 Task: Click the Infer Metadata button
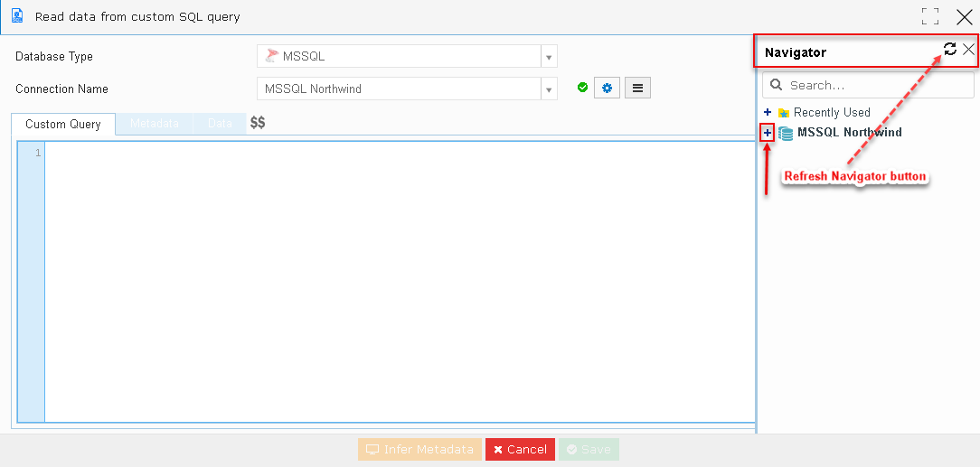420,450
